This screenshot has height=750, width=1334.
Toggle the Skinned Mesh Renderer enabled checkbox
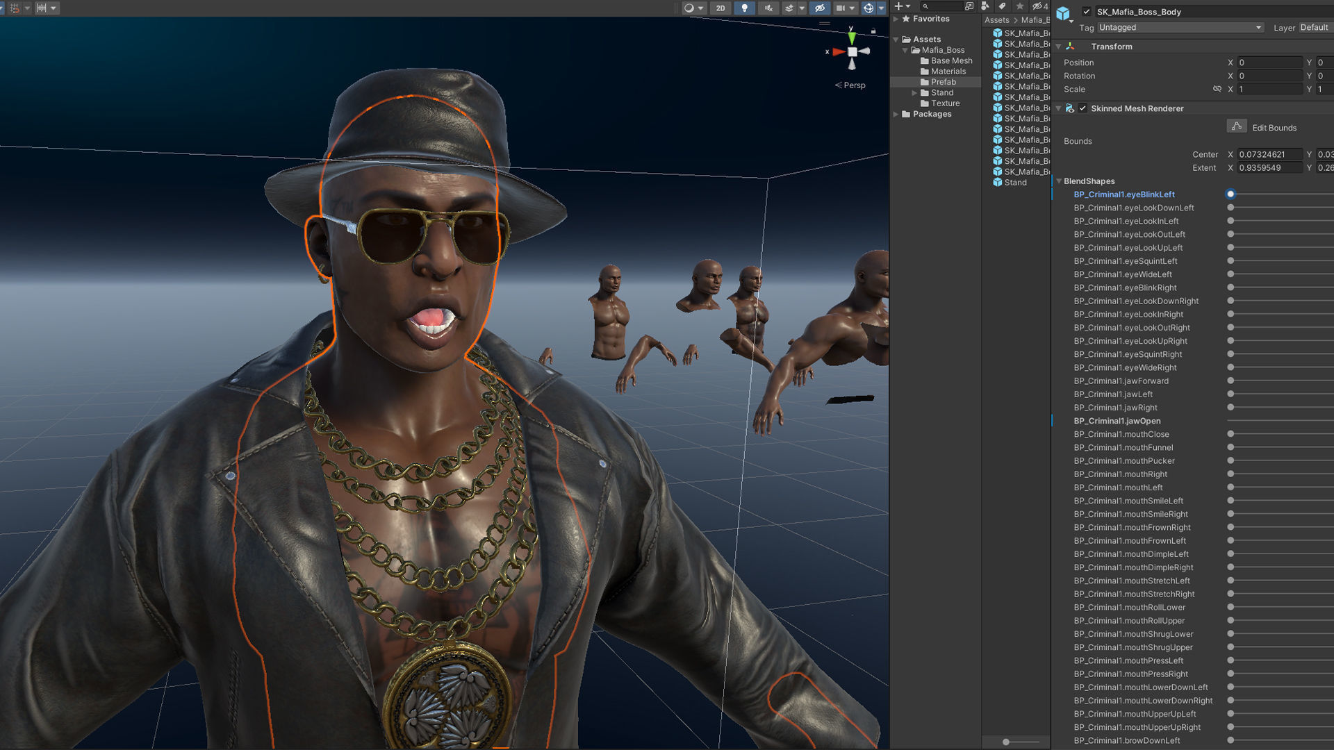pos(1082,108)
